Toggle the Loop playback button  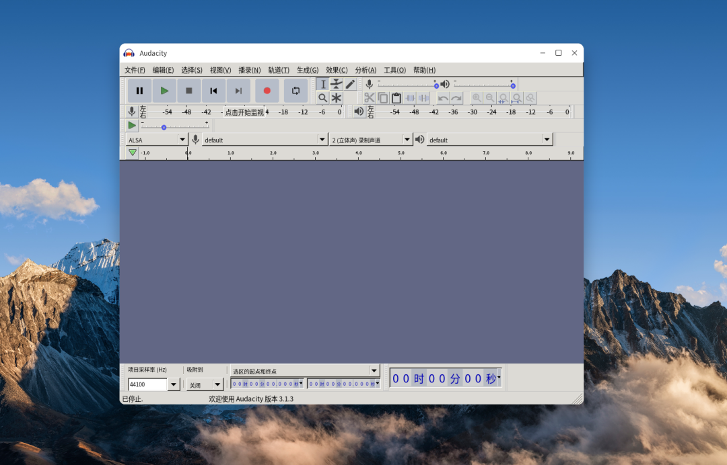point(296,91)
